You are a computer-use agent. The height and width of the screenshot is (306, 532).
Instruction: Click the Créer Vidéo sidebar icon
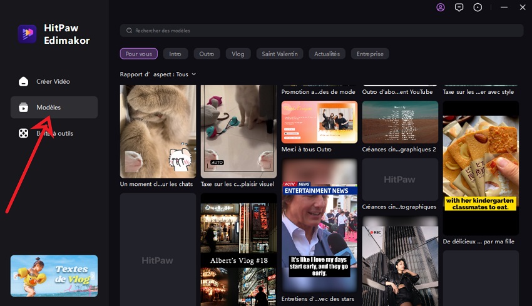pos(24,81)
